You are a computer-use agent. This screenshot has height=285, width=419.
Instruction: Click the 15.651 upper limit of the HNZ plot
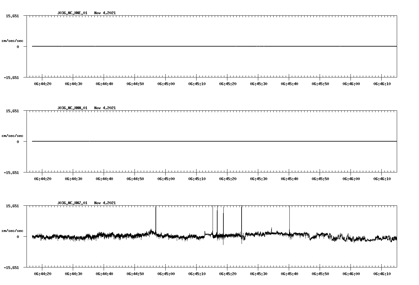pos(12,206)
